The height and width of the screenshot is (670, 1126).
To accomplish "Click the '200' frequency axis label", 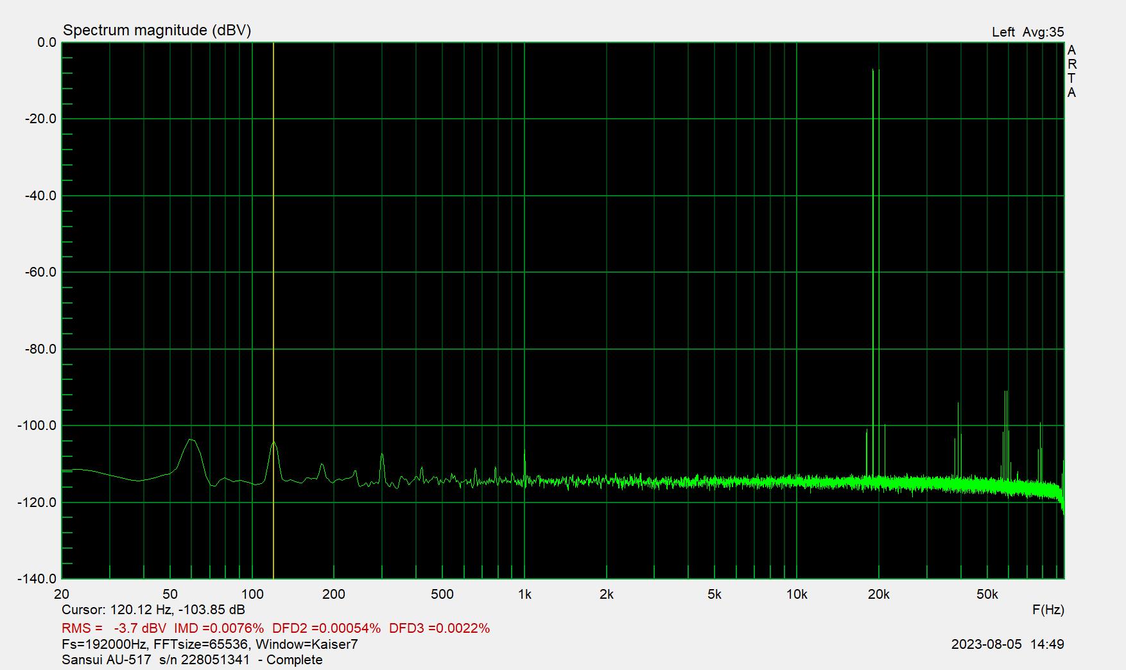I will click(334, 594).
